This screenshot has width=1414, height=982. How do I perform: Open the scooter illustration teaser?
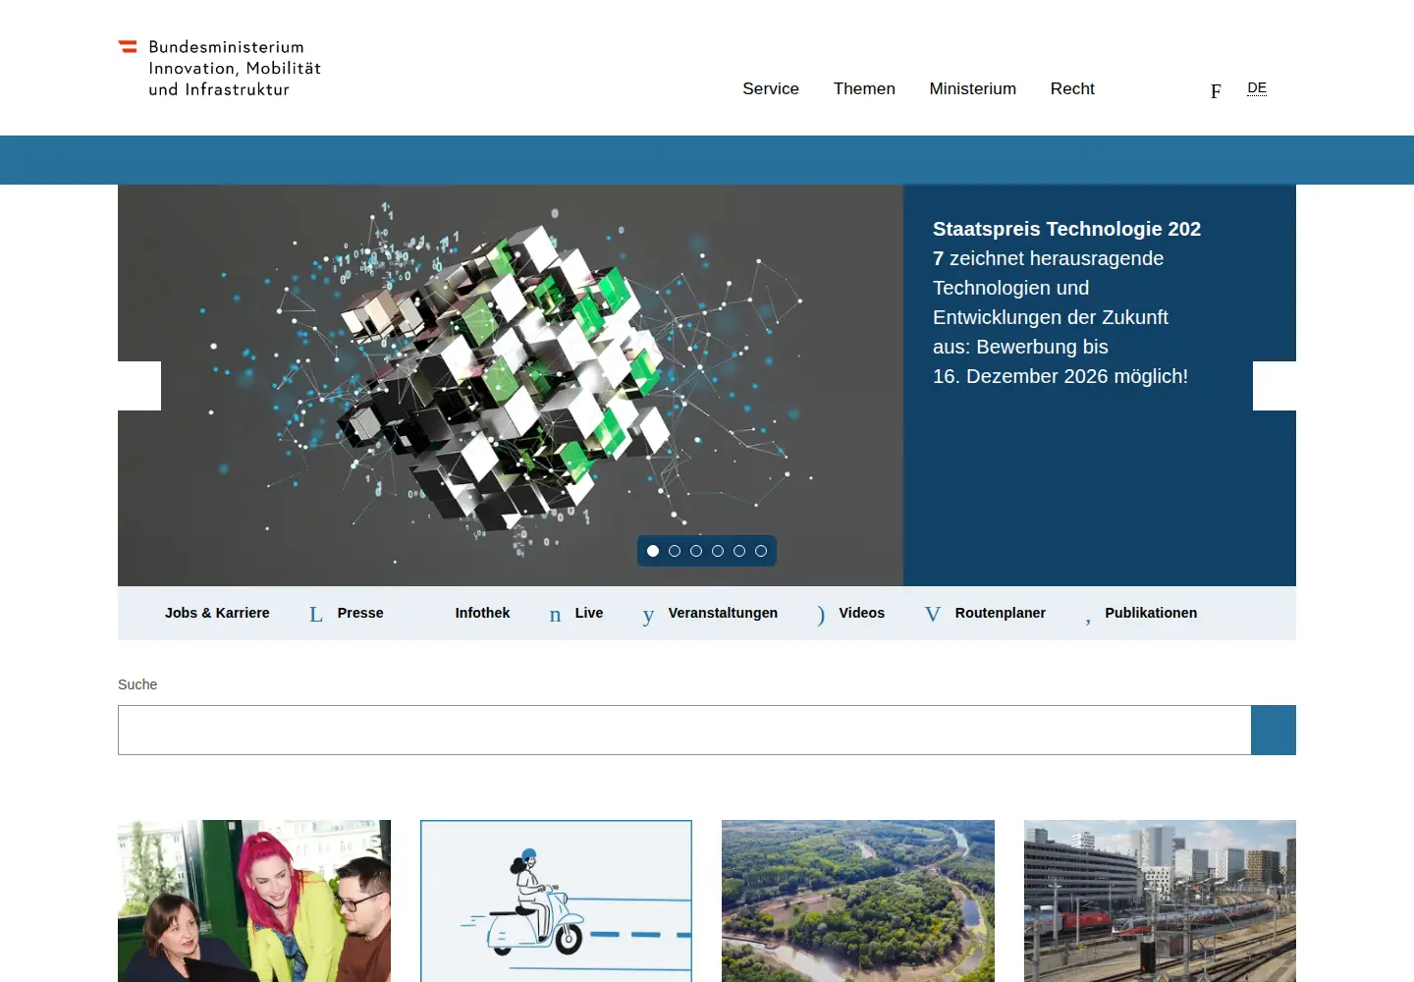pos(556,900)
